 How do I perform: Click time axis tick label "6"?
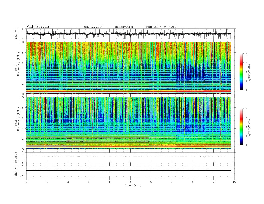(151, 182)
